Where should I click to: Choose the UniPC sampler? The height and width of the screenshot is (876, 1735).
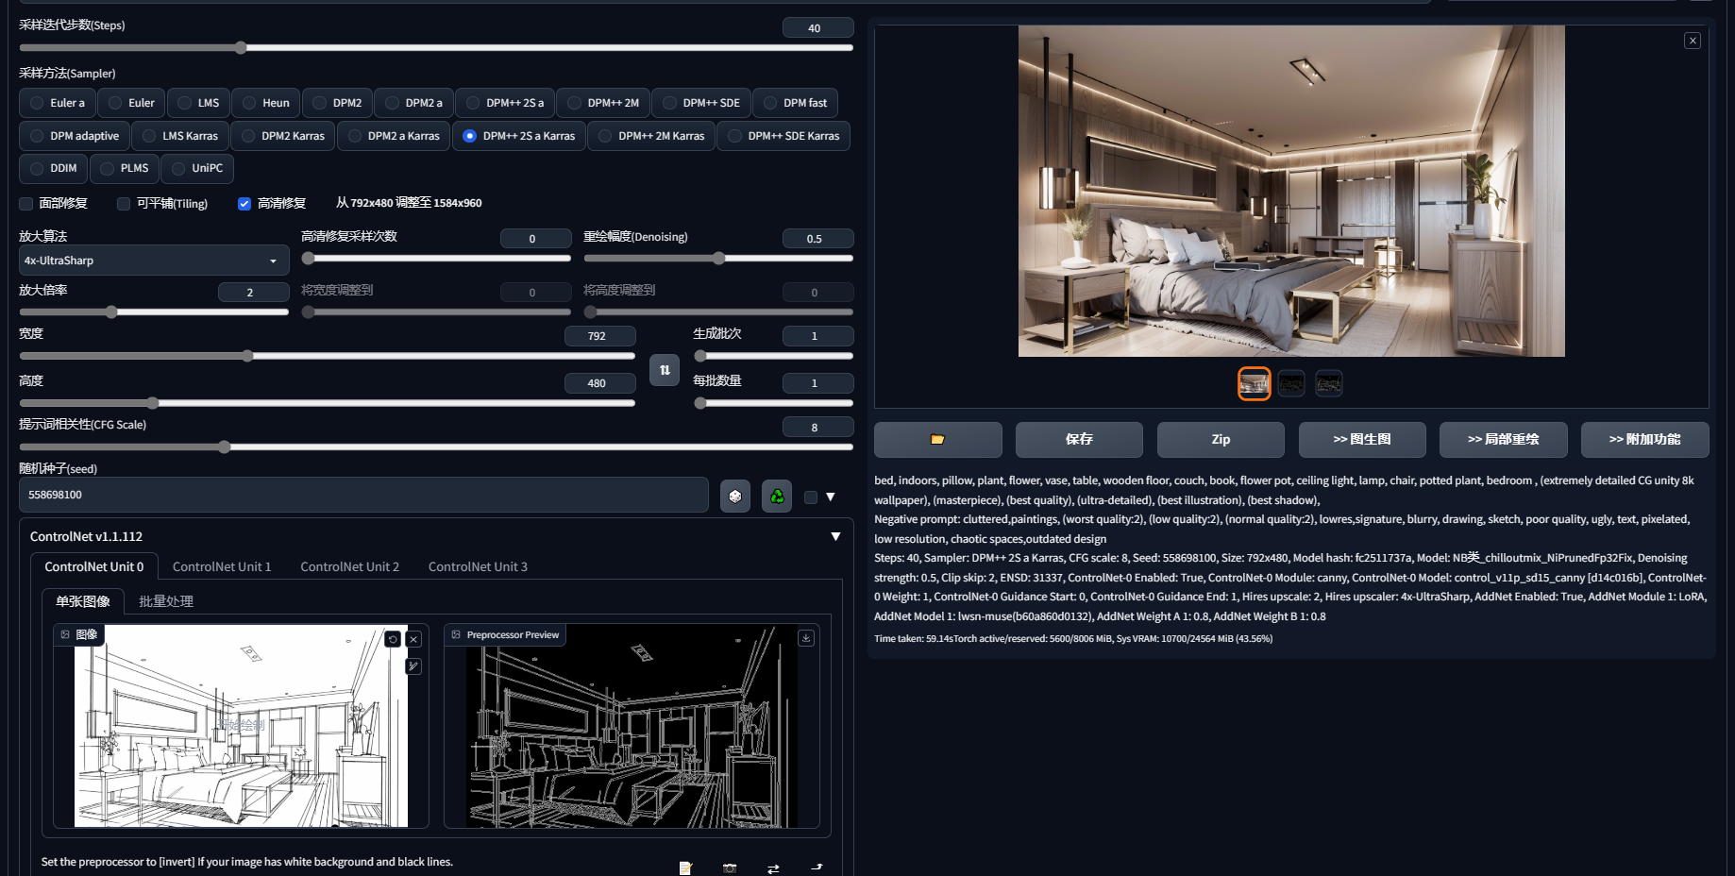(197, 168)
